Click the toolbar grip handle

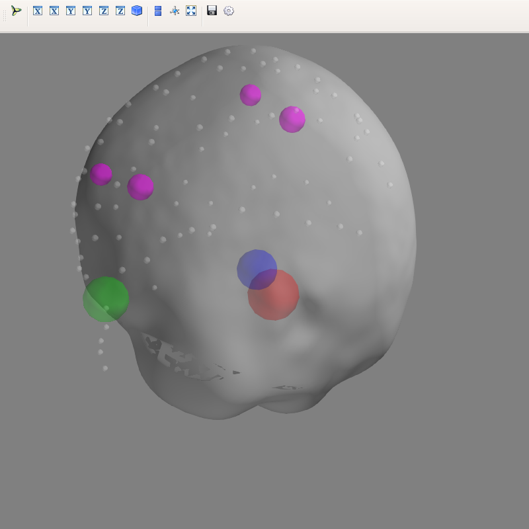tap(5, 16)
